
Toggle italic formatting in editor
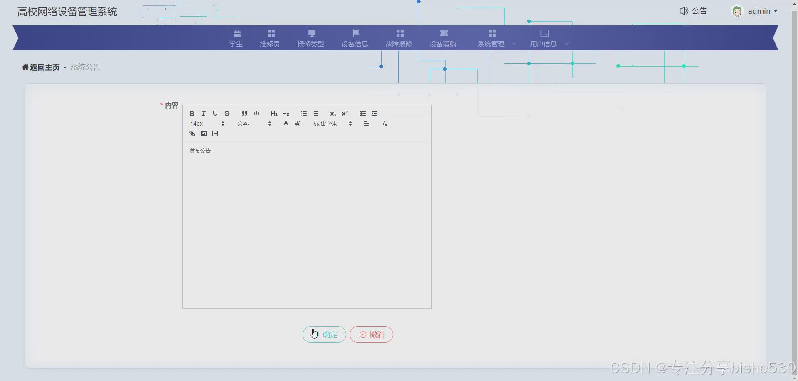(x=204, y=114)
